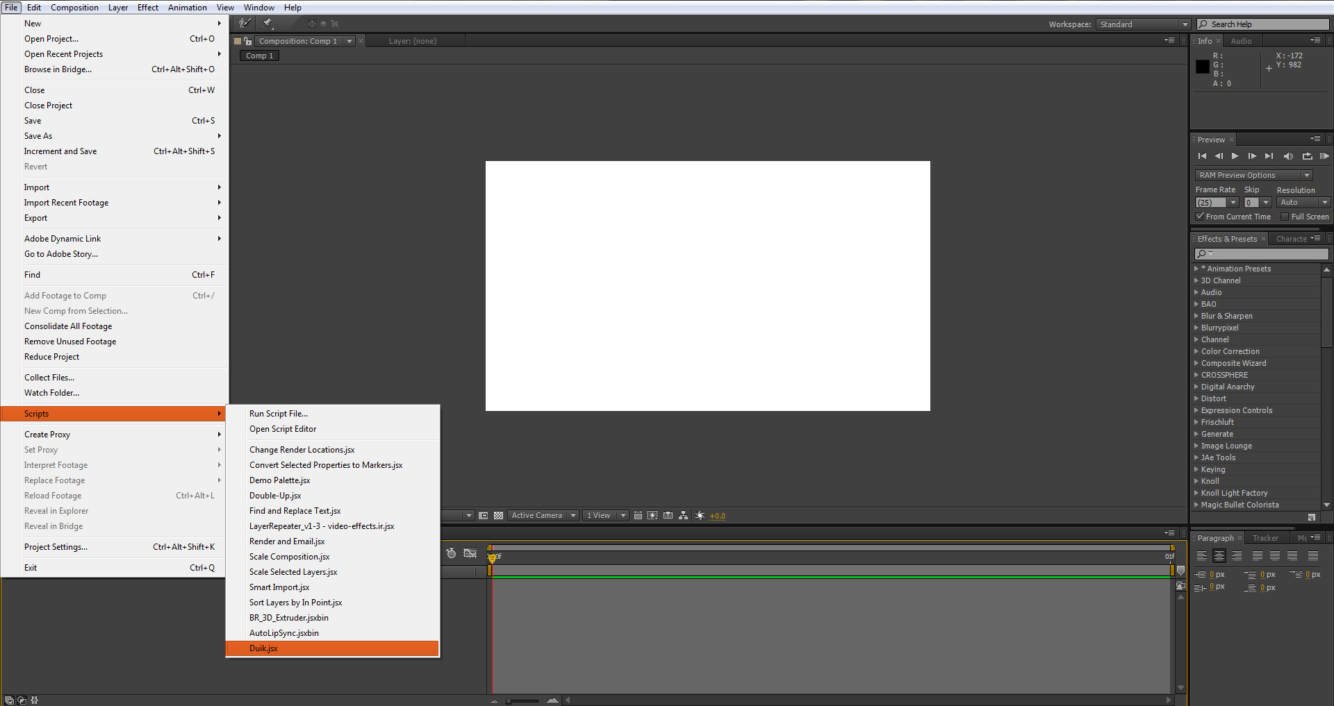
Task: Toggle the transparency grid icon
Action: [x=499, y=516]
